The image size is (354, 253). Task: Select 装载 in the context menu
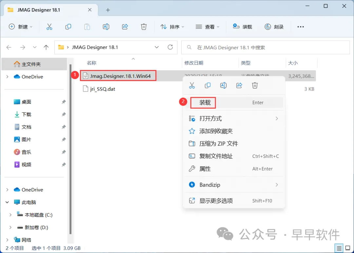(x=234, y=103)
